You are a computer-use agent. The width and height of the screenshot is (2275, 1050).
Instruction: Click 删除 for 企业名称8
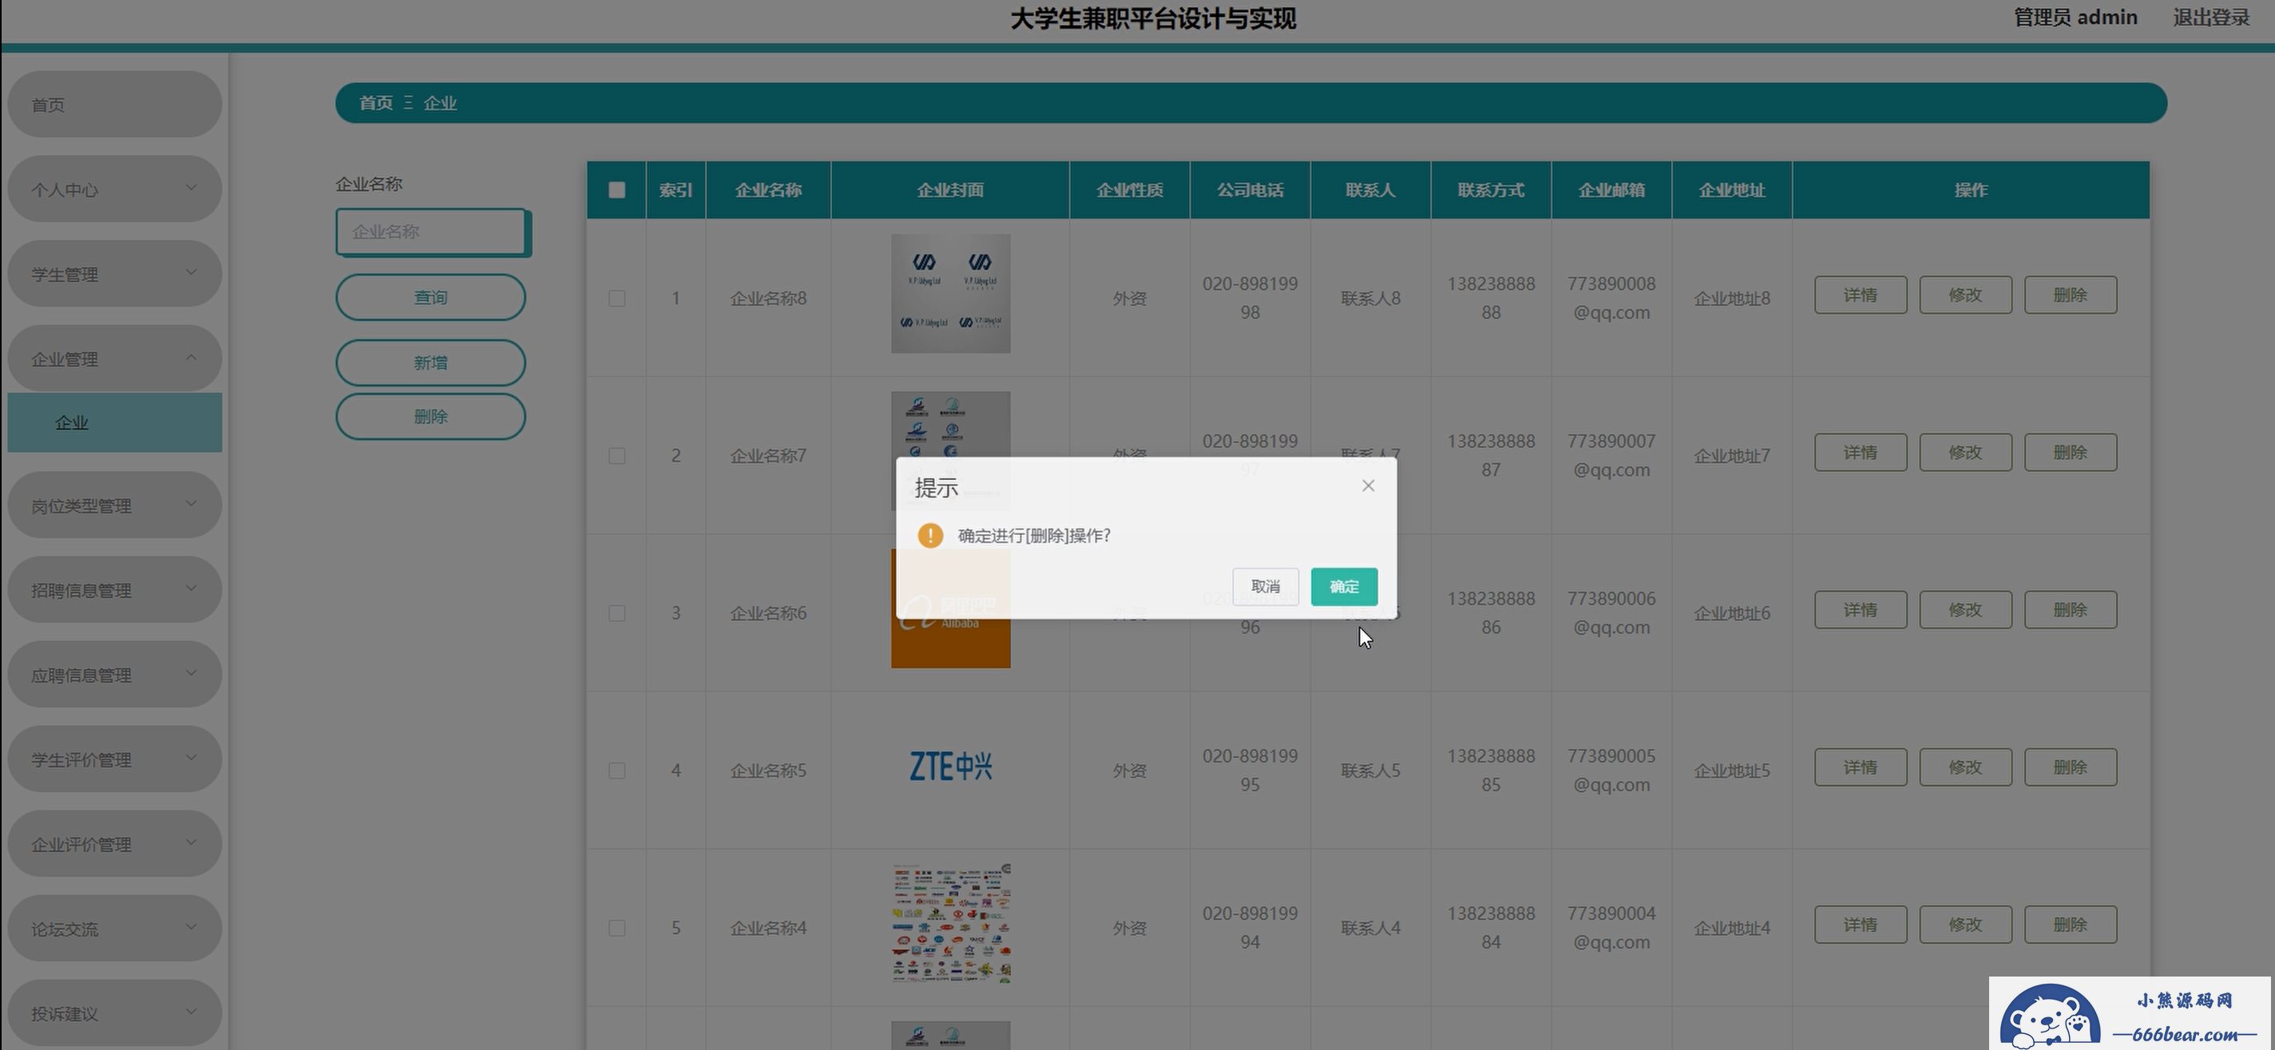click(x=2070, y=295)
